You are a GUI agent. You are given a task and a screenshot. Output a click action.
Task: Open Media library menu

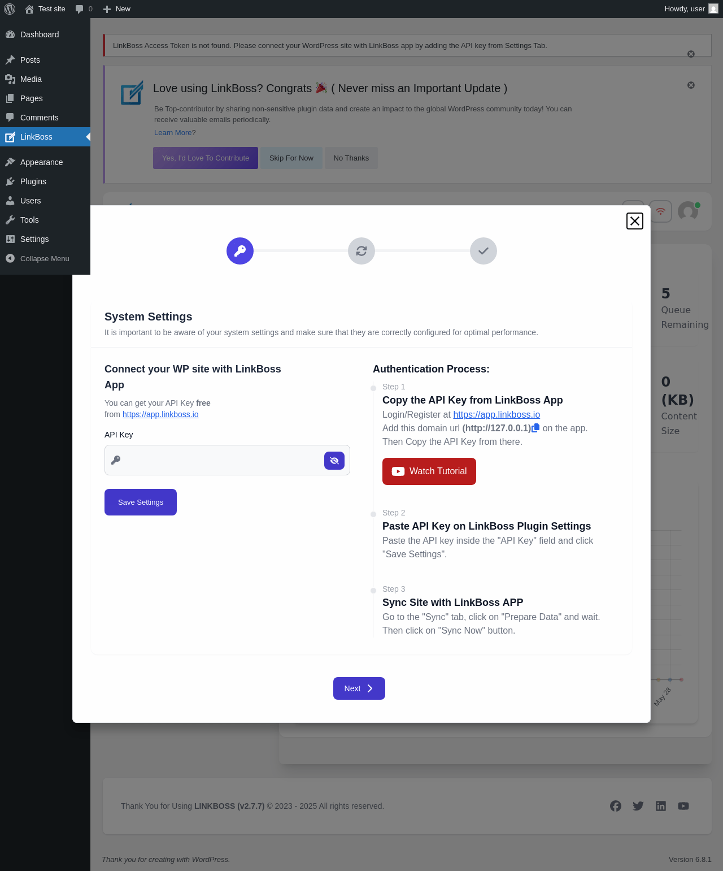point(45,79)
